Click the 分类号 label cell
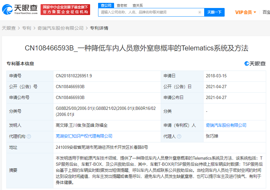 tap(30, 111)
